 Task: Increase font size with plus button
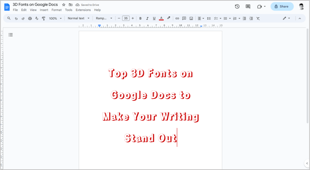coord(133,18)
